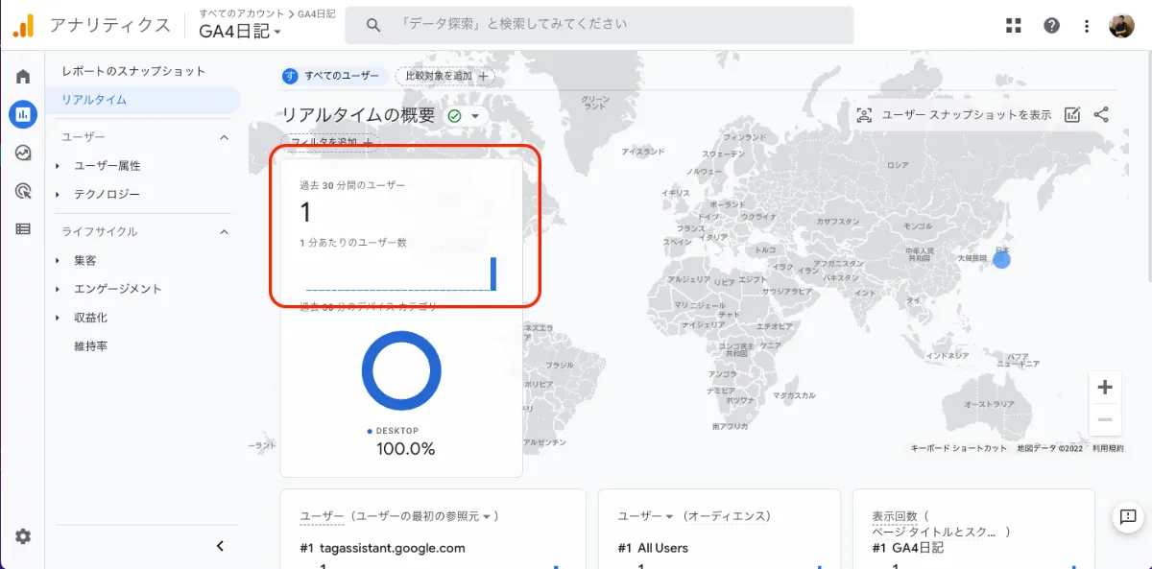Viewport: 1152px width, 569px height.
Task: Open 維持率 report in sidebar
Action: coord(90,346)
